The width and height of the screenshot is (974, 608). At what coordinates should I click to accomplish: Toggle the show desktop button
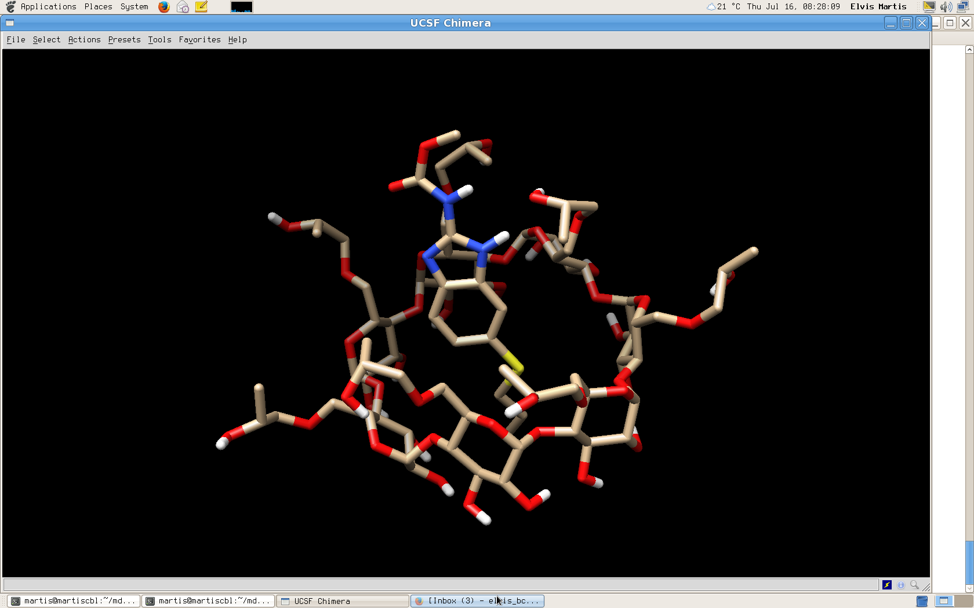[922, 601]
